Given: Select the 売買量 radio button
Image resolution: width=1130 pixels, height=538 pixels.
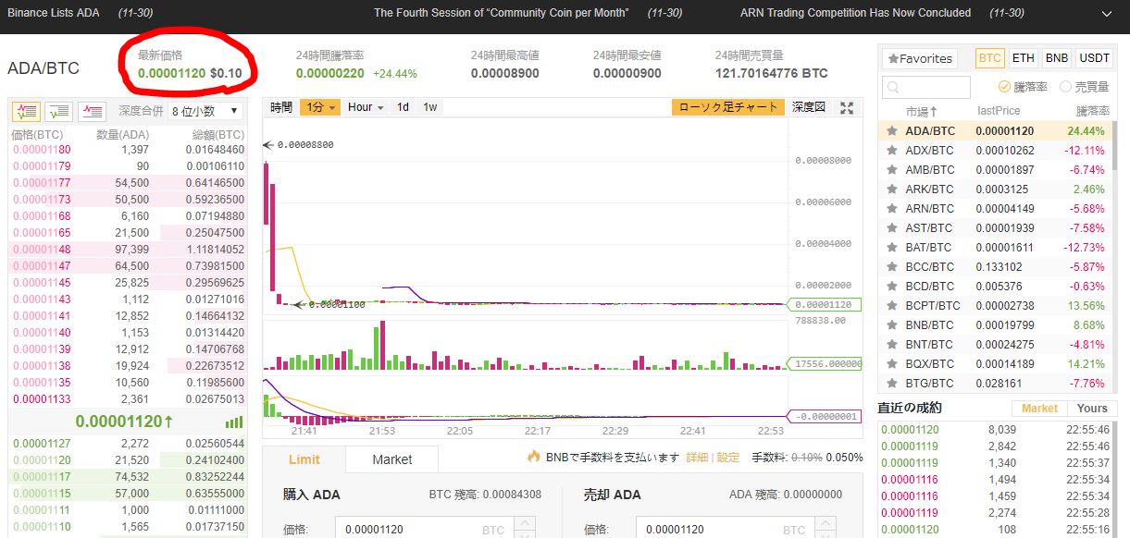Looking at the screenshot, I should [x=1065, y=87].
